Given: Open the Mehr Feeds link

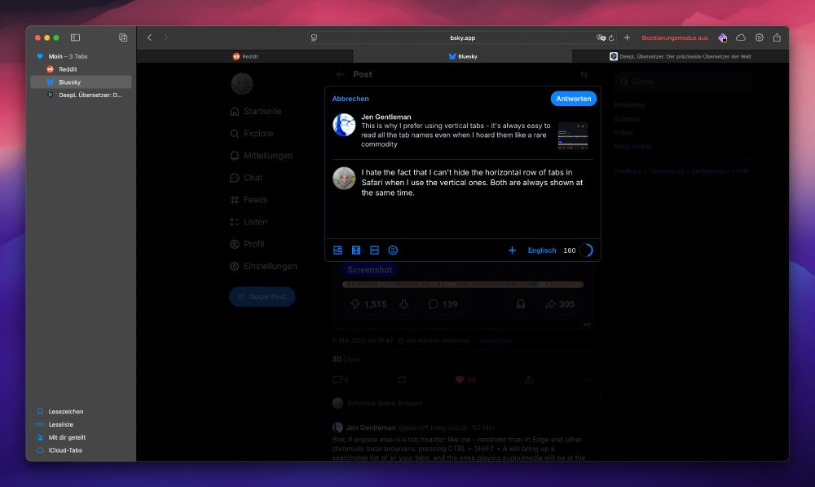Looking at the screenshot, I should pos(632,147).
